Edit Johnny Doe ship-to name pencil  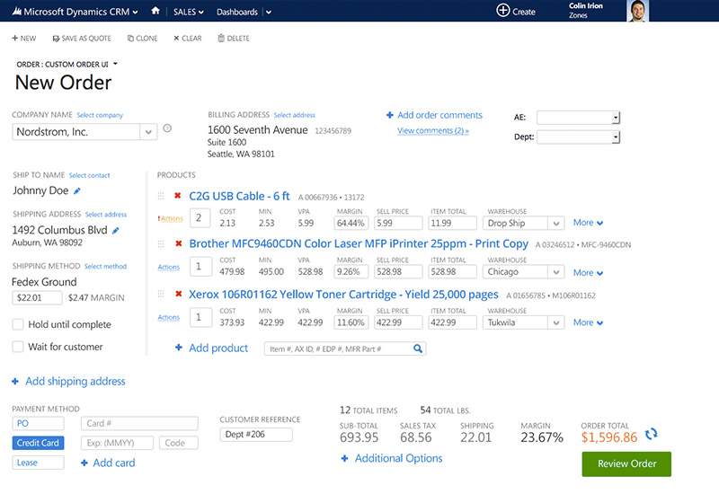[x=77, y=191]
